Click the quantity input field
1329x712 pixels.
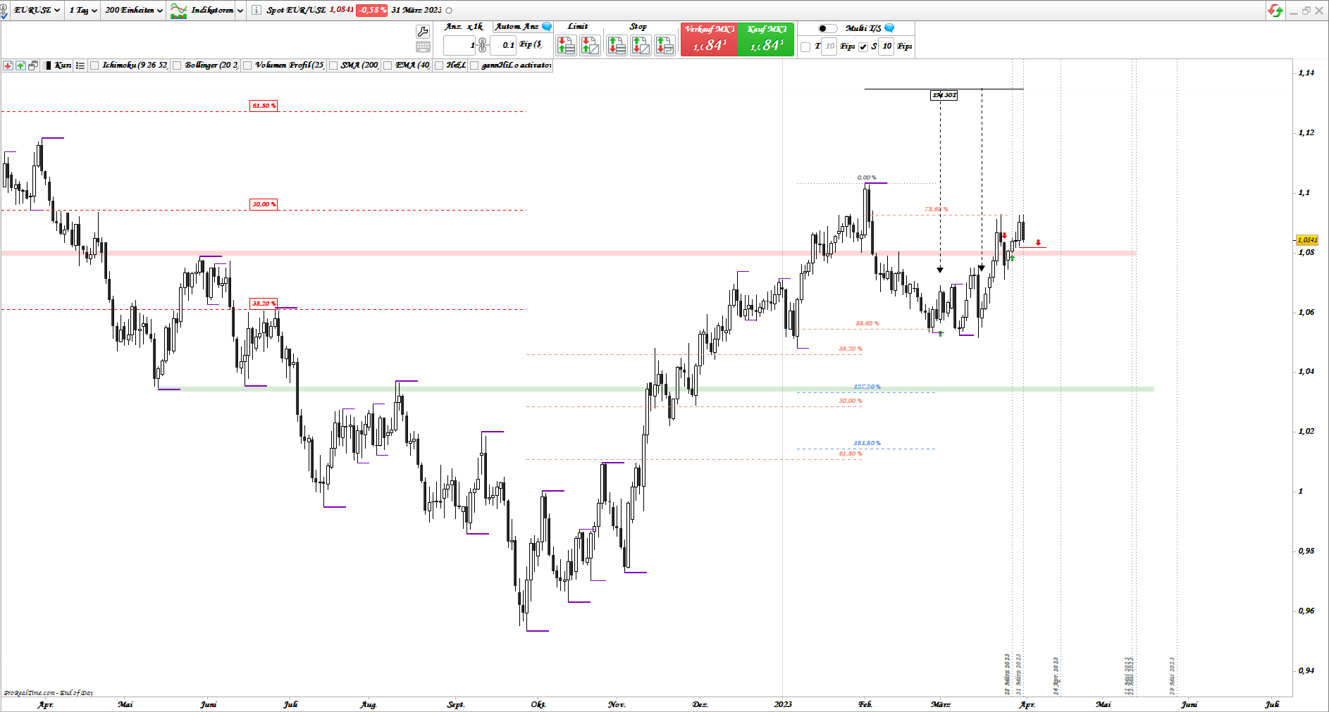tap(459, 45)
